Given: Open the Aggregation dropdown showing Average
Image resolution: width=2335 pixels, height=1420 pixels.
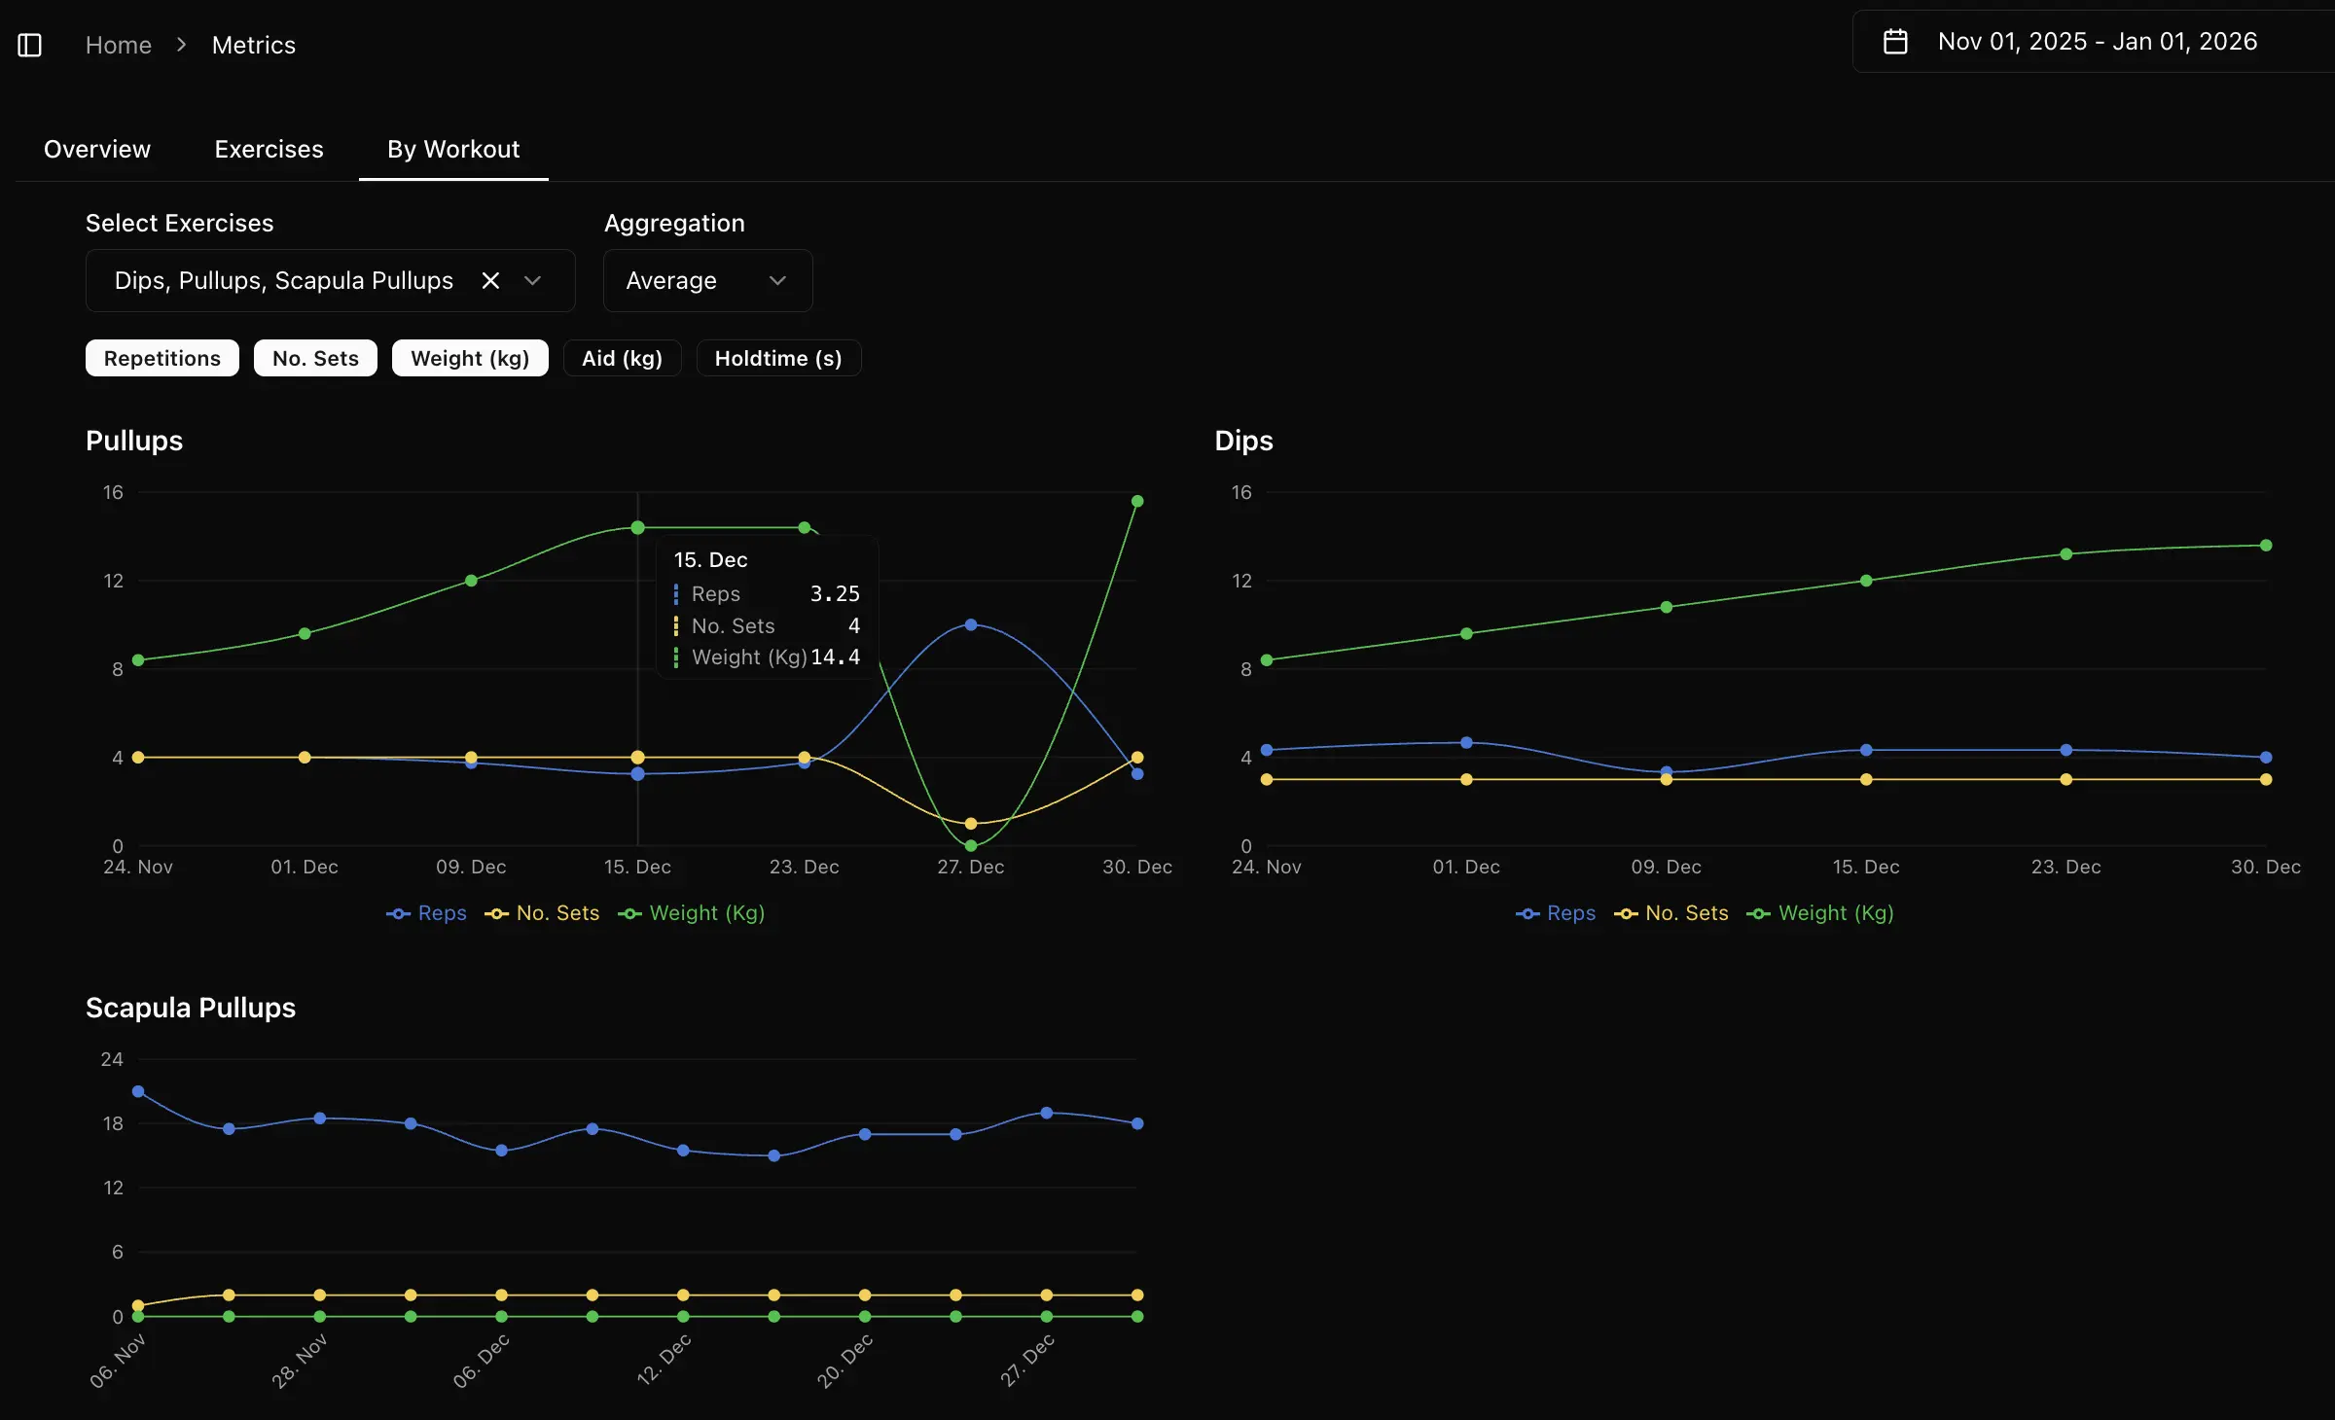Looking at the screenshot, I should coord(707,280).
